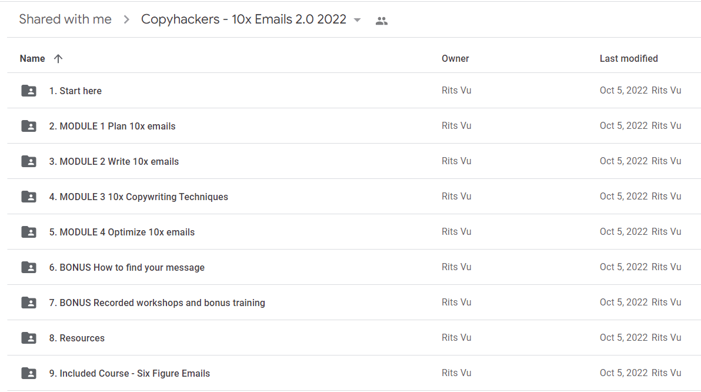
Task: Click 'Oct 5, 2022' date in the Six Figure Emails row
Action: coord(623,373)
